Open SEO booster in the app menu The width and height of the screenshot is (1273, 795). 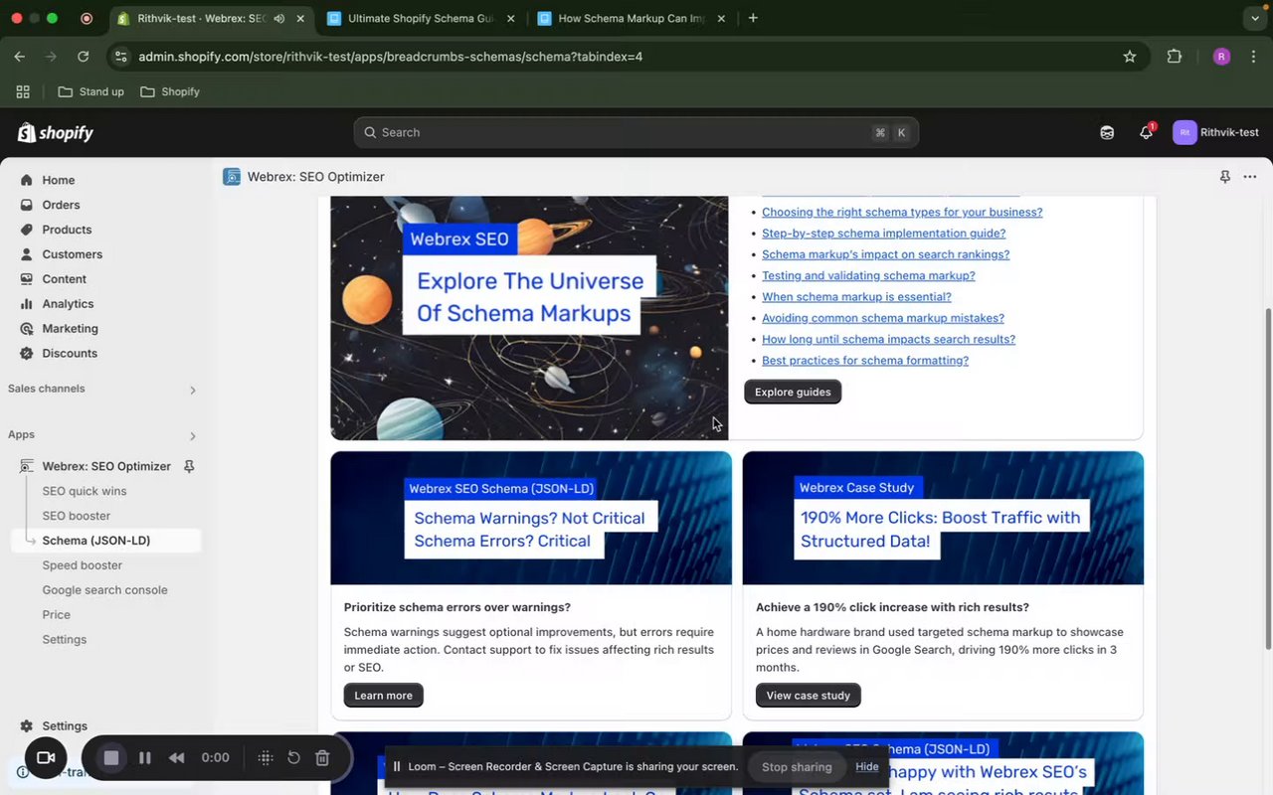77,516
